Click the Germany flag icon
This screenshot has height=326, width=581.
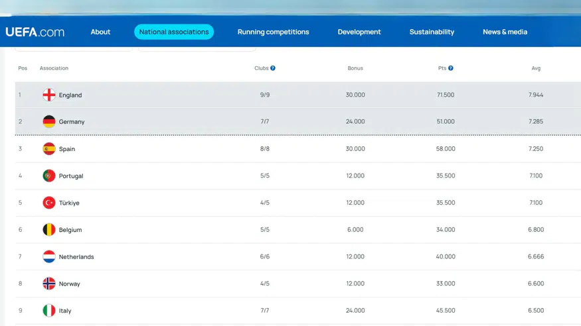point(49,122)
